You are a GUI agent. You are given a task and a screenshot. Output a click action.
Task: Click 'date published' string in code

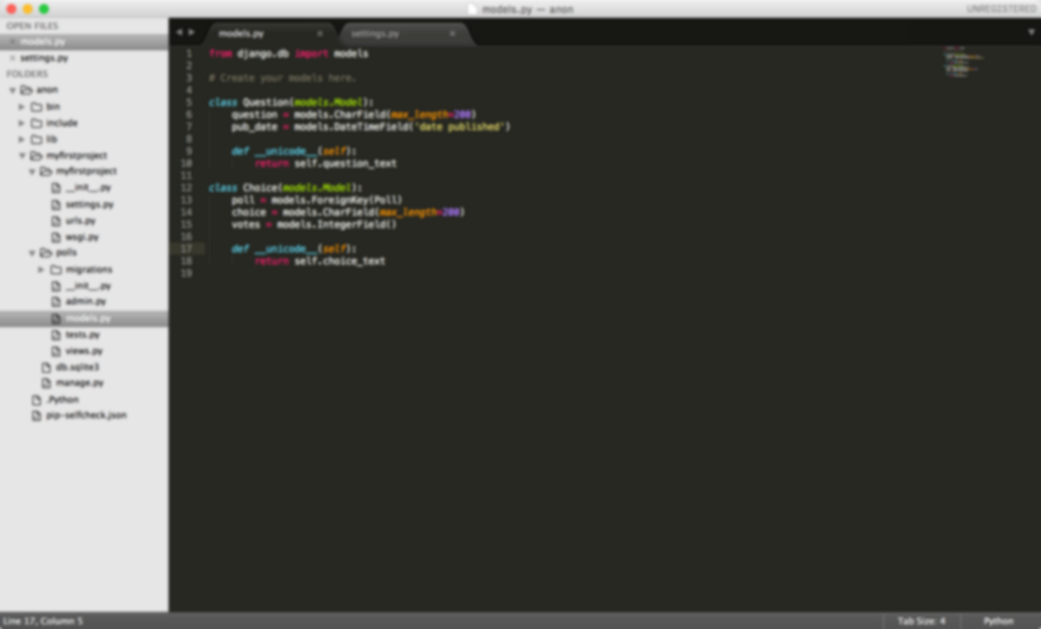click(459, 127)
